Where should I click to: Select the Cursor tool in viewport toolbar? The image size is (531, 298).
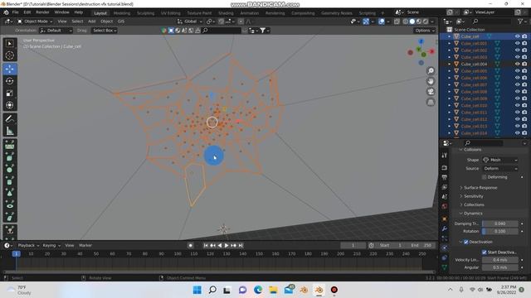pos(9,55)
